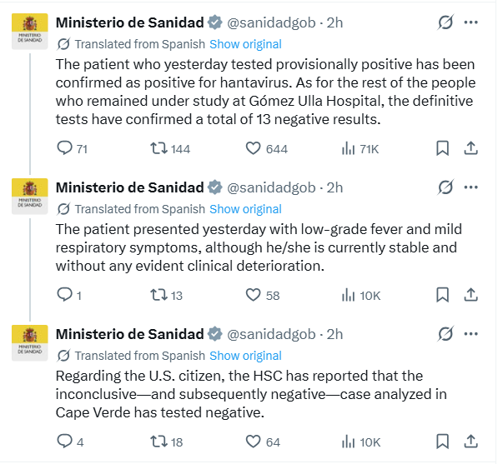Show original Spanish for the Cape Verde tweet
The height and width of the screenshot is (464, 503).
click(x=245, y=356)
